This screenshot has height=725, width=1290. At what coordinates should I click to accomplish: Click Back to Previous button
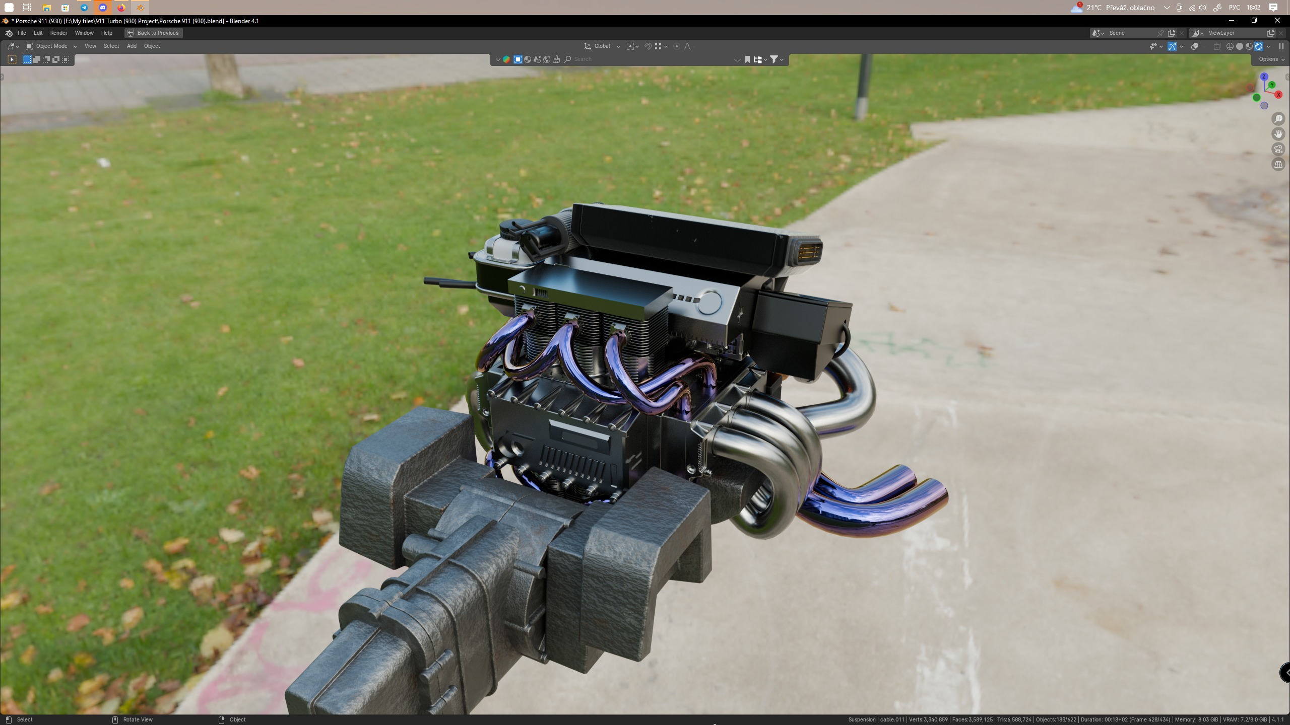(x=153, y=33)
